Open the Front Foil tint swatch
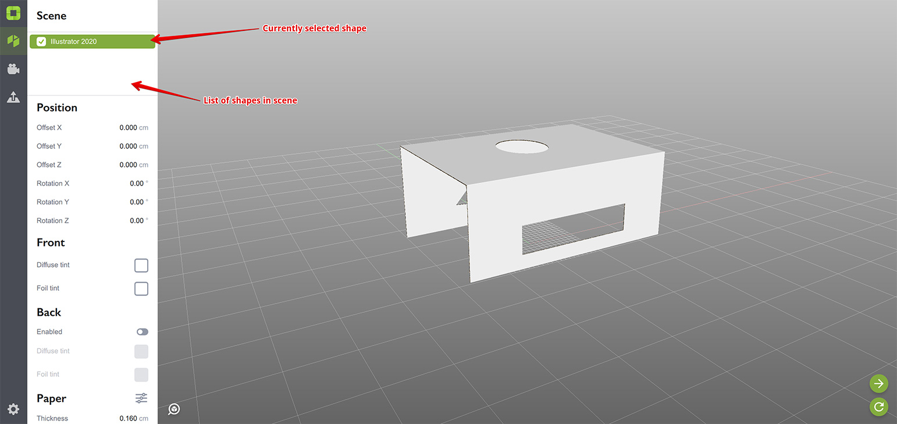The height and width of the screenshot is (424, 897). coord(141,288)
